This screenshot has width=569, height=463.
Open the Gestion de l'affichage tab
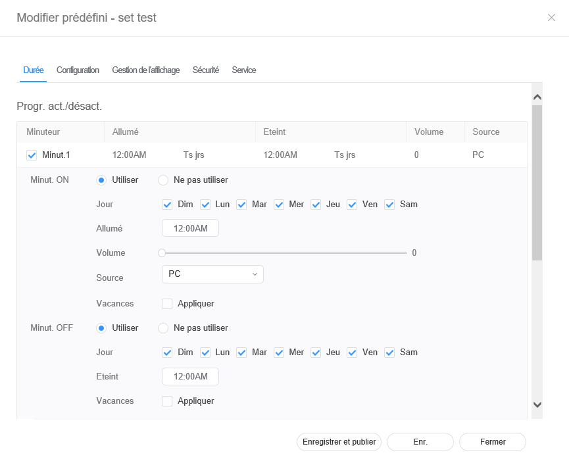(x=145, y=70)
